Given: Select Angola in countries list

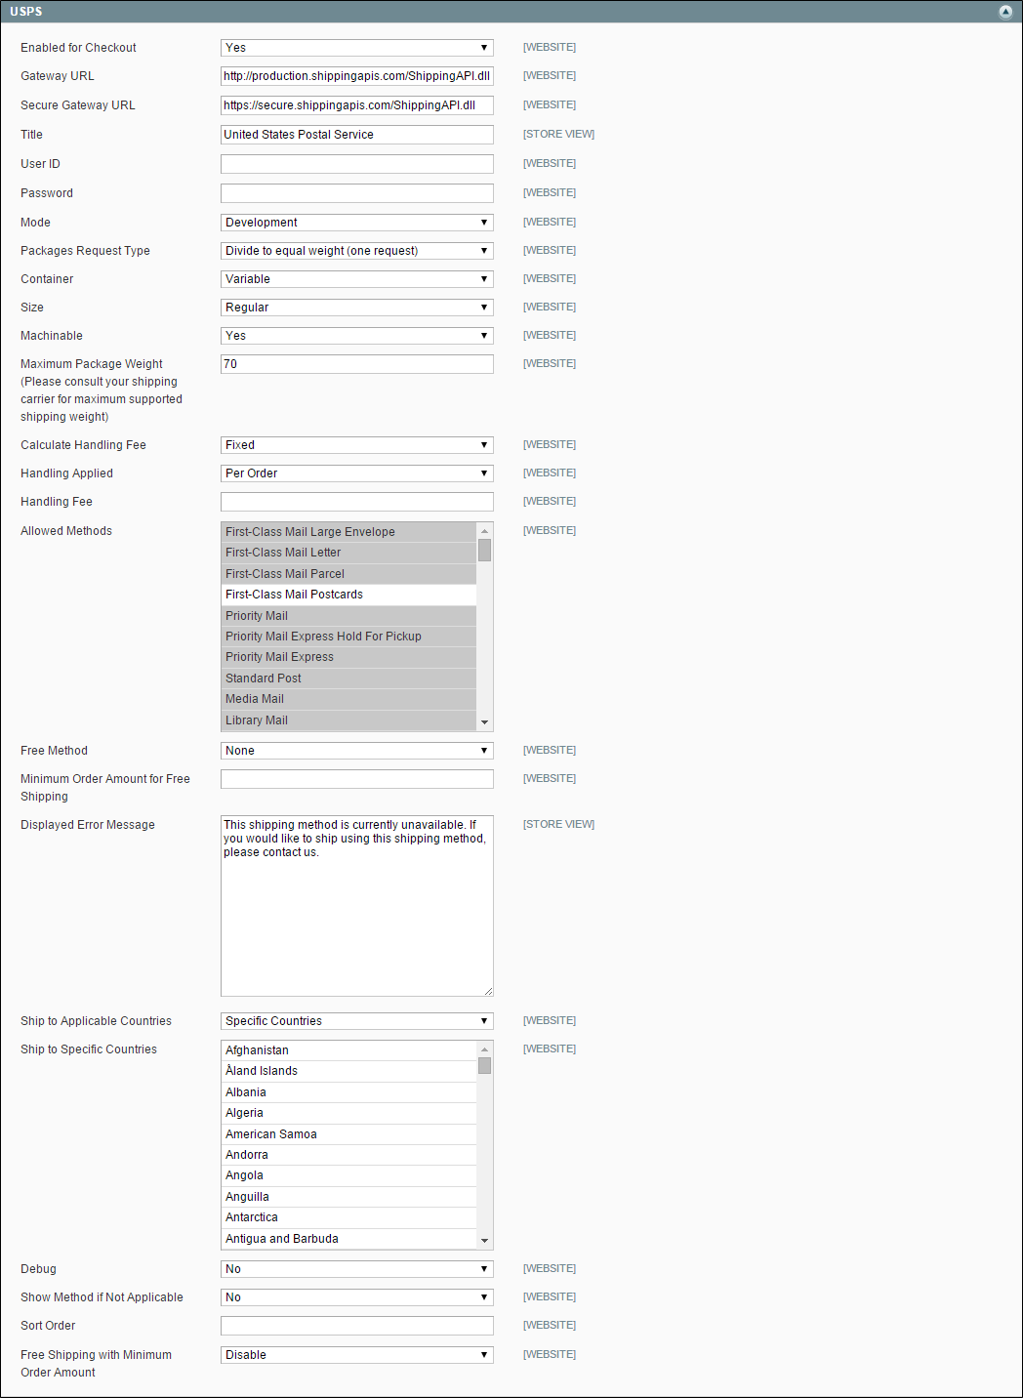Looking at the screenshot, I should pyautogui.click(x=349, y=1175).
